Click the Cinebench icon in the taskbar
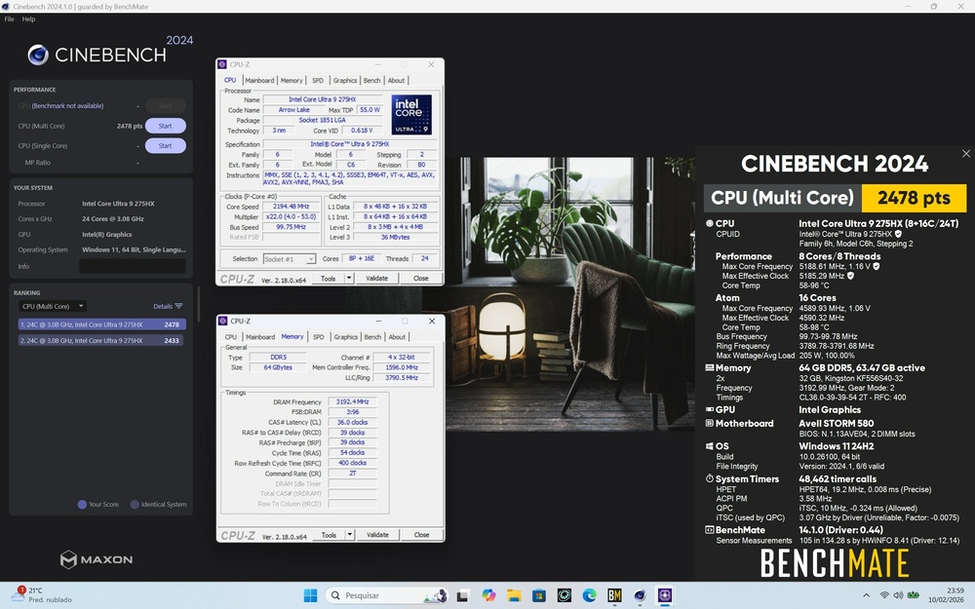The width and height of the screenshot is (975, 609). [x=640, y=595]
